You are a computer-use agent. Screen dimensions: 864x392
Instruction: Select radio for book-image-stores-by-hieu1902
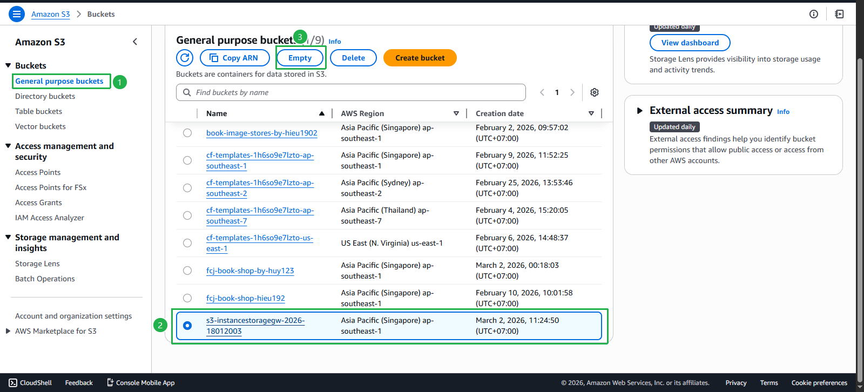coord(187,133)
